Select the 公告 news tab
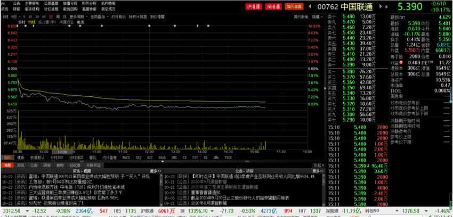This screenshot has height=217, width=453. coord(34,165)
